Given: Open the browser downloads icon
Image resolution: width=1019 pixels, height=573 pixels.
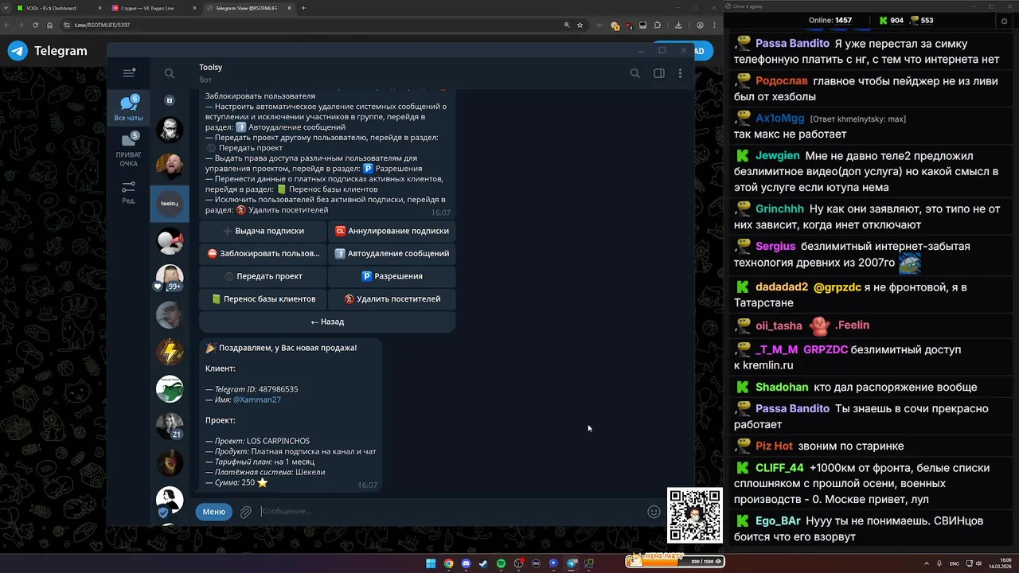Looking at the screenshot, I should pos(678,25).
